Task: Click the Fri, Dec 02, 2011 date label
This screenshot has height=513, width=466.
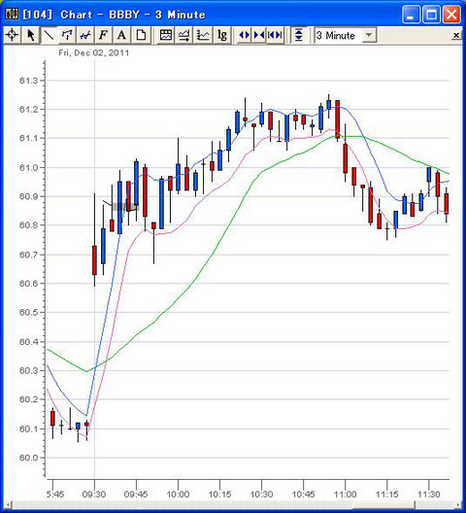Action: click(94, 53)
